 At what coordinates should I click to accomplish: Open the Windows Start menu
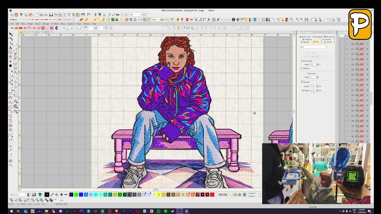click(x=11, y=211)
